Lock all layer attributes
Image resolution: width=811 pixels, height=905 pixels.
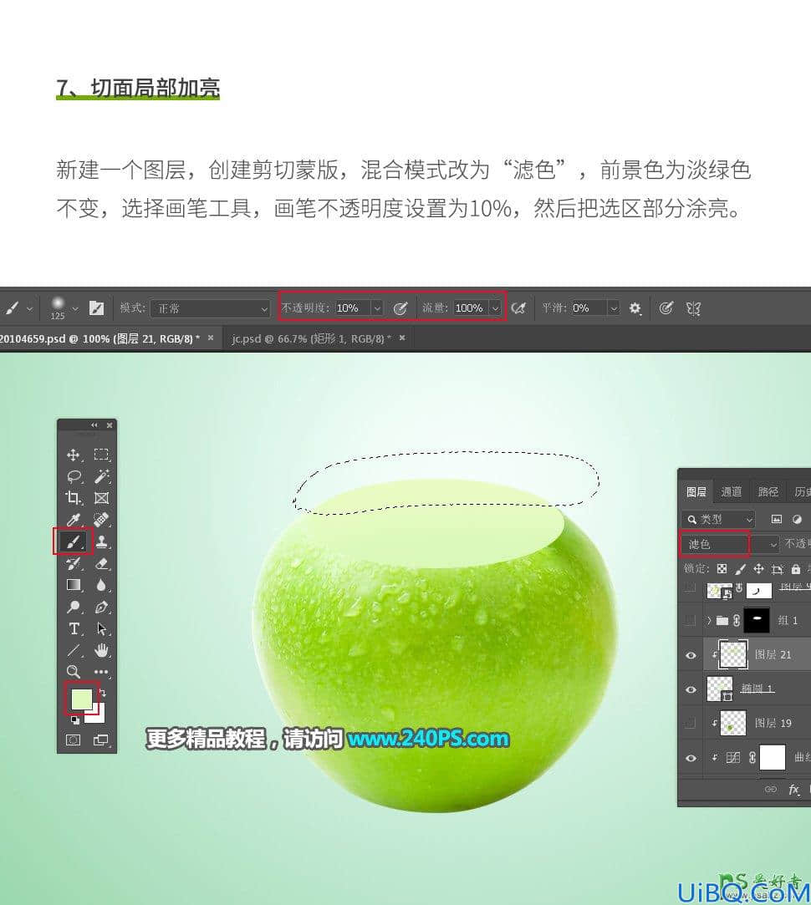pyautogui.click(x=795, y=569)
